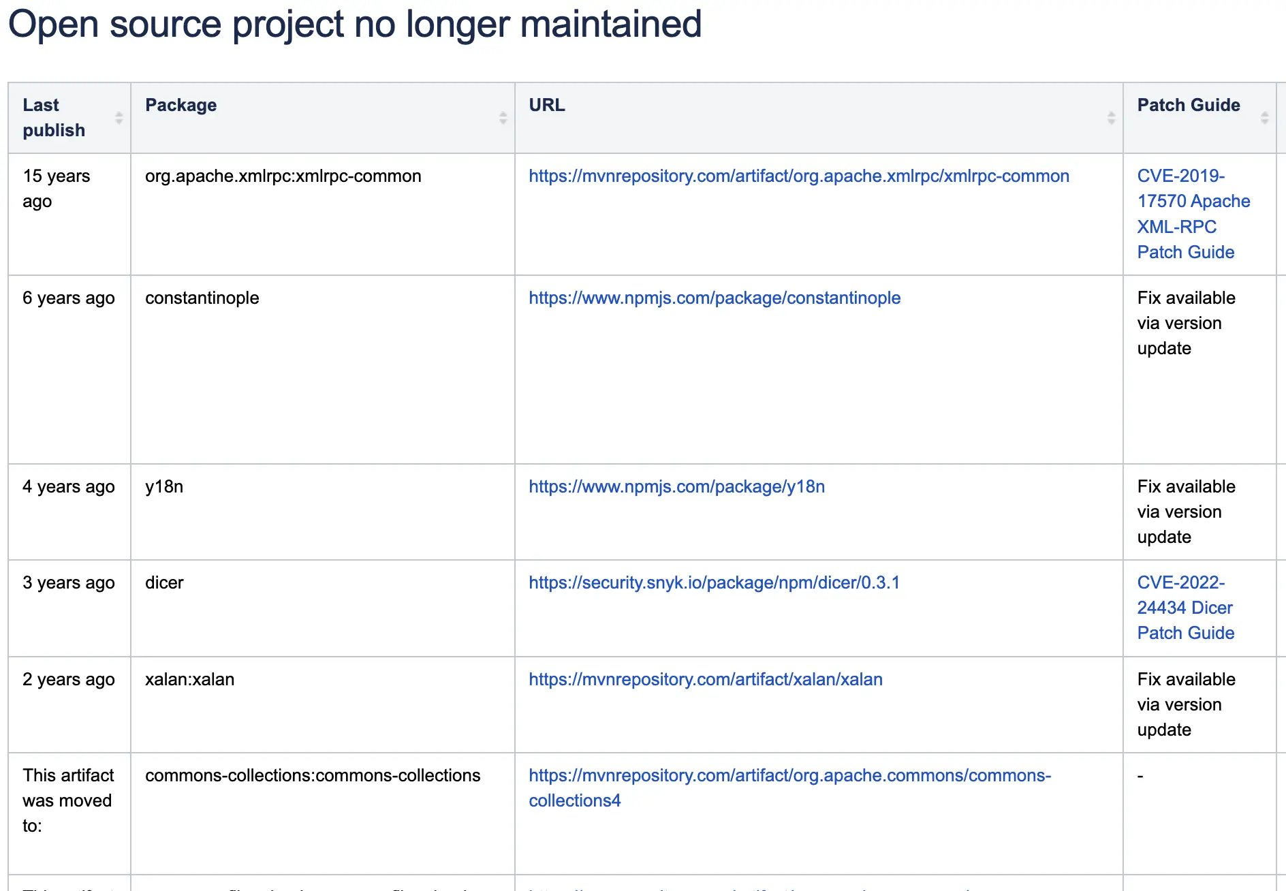Open CVE-2019-17570 Apache XML-RPC Patch Guide
1286x891 pixels.
(1193, 214)
